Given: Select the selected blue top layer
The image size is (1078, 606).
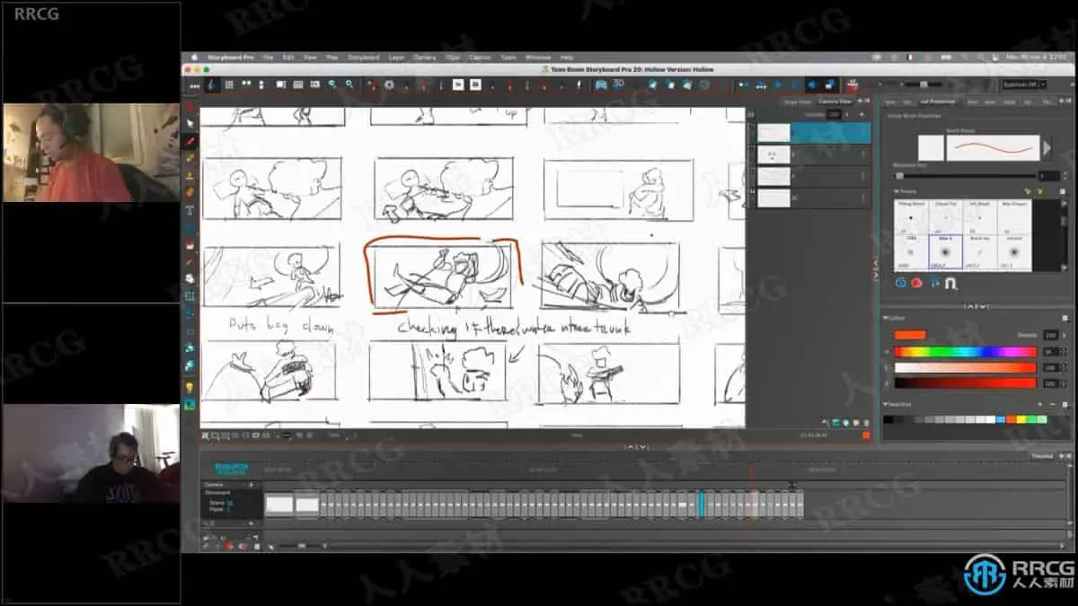Looking at the screenshot, I should (813, 133).
